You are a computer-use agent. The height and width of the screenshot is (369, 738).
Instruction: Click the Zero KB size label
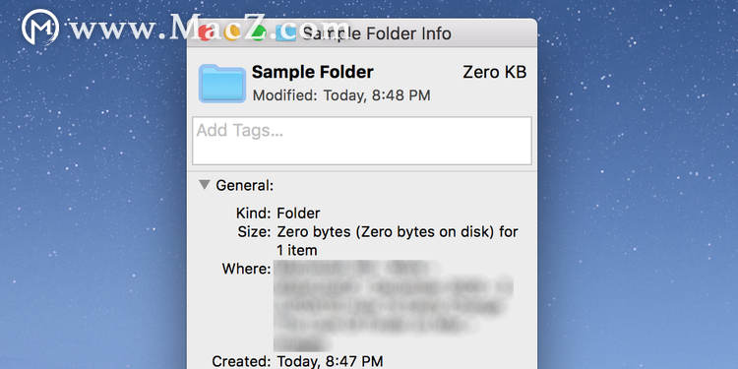pyautogui.click(x=495, y=72)
